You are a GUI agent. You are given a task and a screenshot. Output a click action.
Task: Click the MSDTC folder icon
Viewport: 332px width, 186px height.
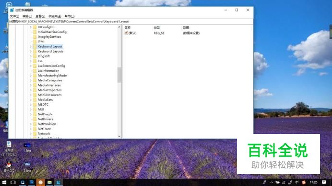(35, 105)
